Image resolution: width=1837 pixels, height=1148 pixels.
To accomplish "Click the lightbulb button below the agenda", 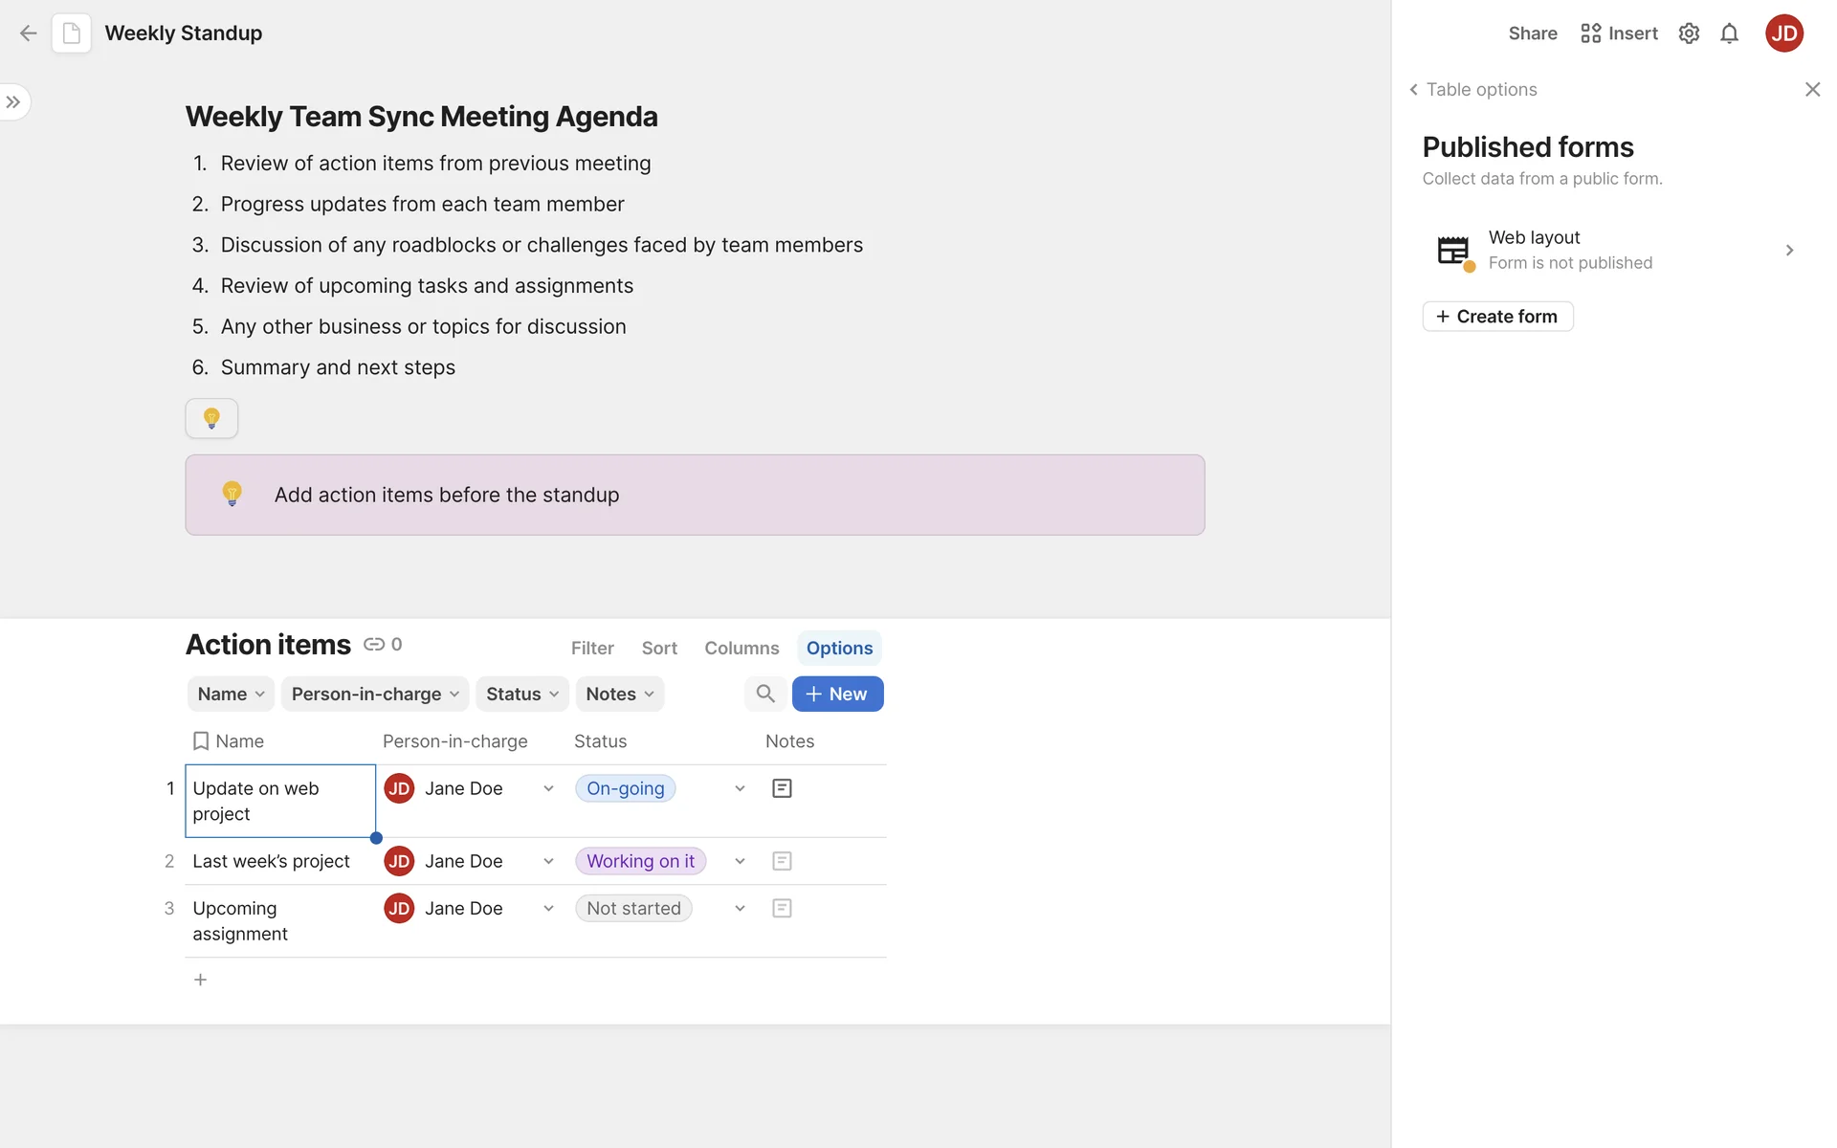I will pos(211,418).
